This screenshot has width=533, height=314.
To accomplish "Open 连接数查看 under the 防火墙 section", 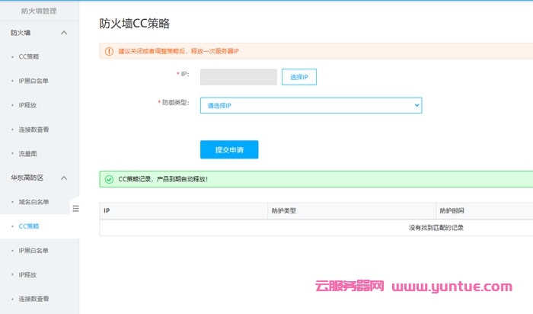I will tap(34, 130).
